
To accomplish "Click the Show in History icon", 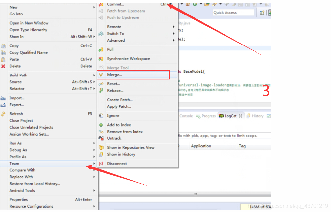I will point(101,154).
